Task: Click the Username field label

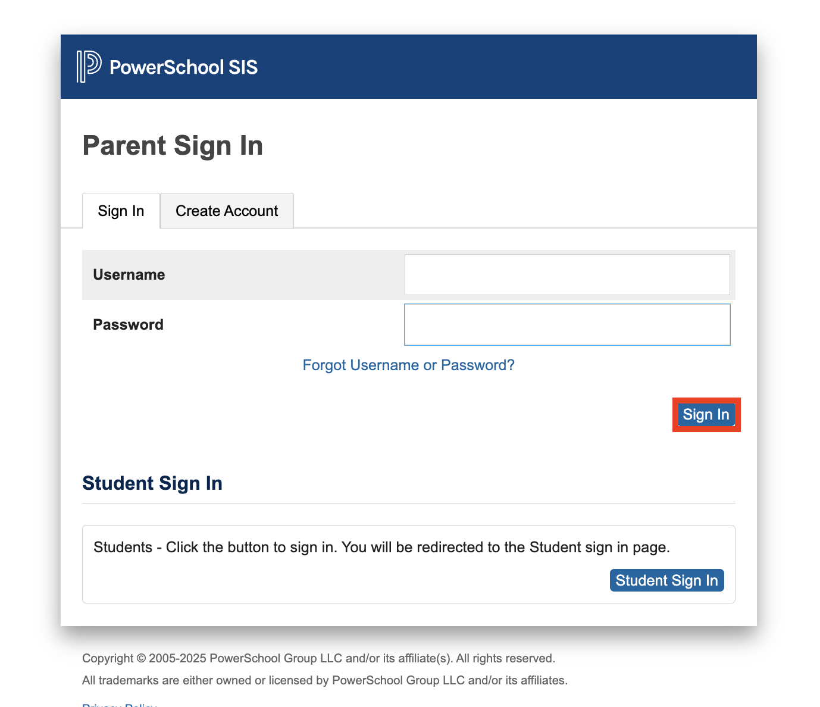Action: click(129, 275)
